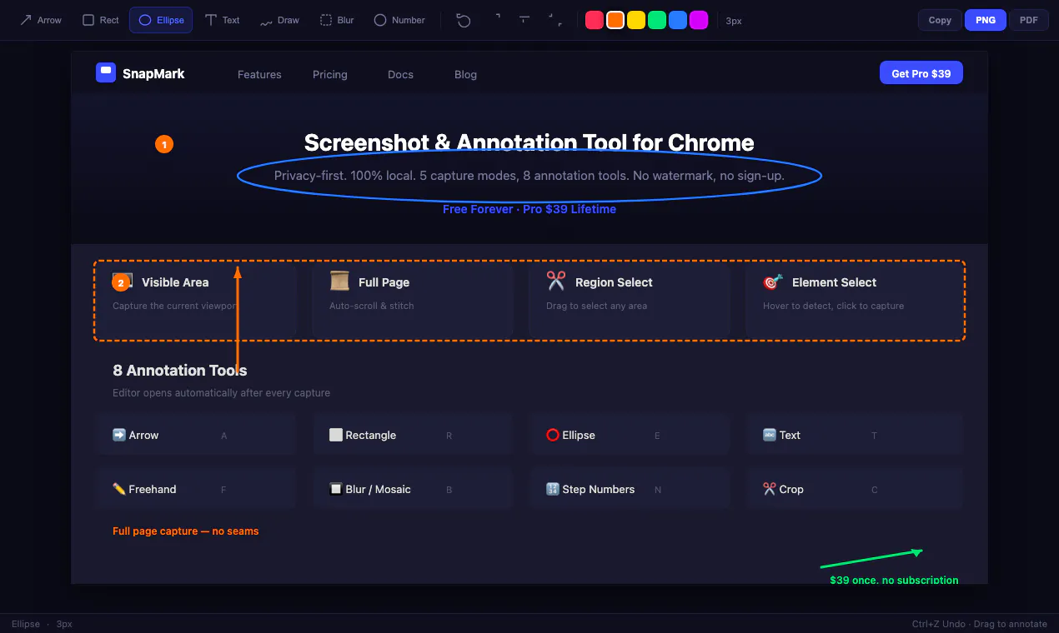Click the undo circular arrow icon

coord(464,20)
